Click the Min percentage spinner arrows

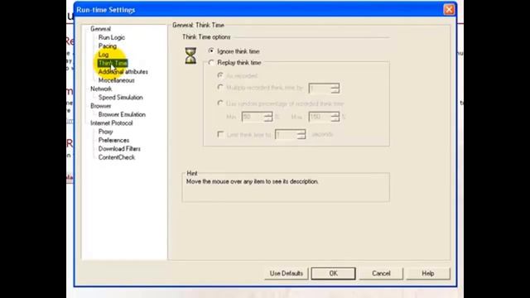click(268, 117)
